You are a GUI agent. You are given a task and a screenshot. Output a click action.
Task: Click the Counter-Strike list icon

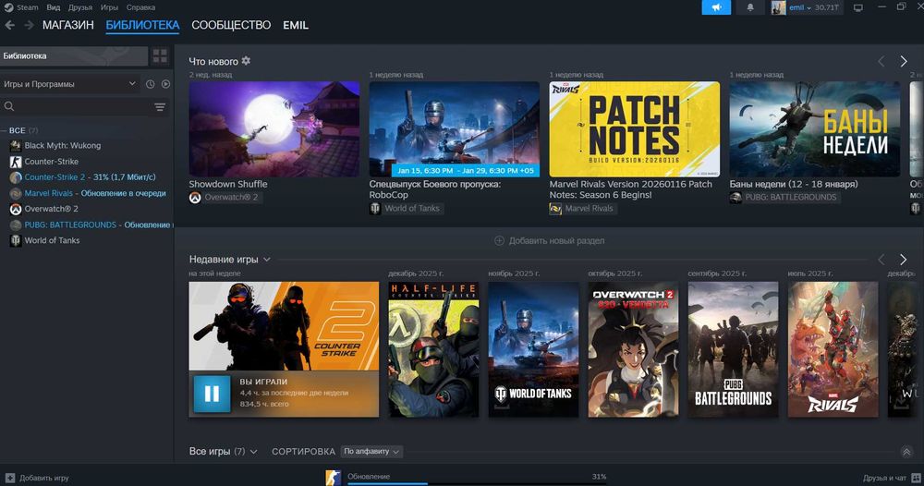(x=16, y=162)
